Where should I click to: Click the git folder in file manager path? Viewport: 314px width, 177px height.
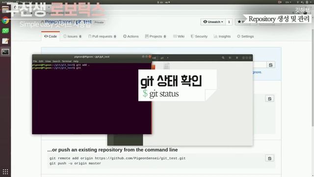tap(162, 58)
